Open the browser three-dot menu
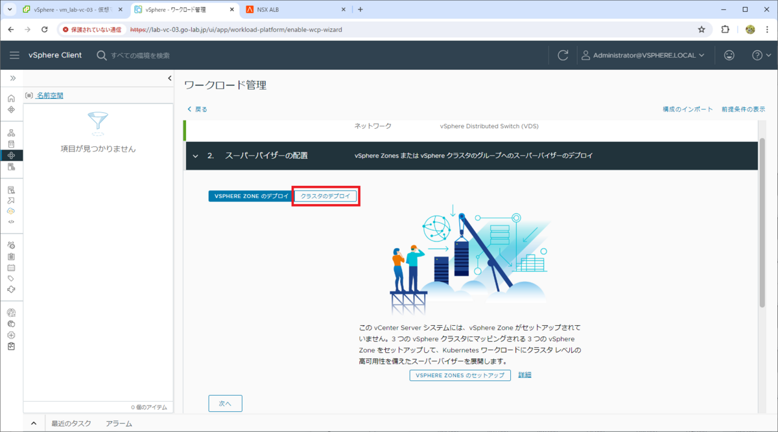 (768, 29)
